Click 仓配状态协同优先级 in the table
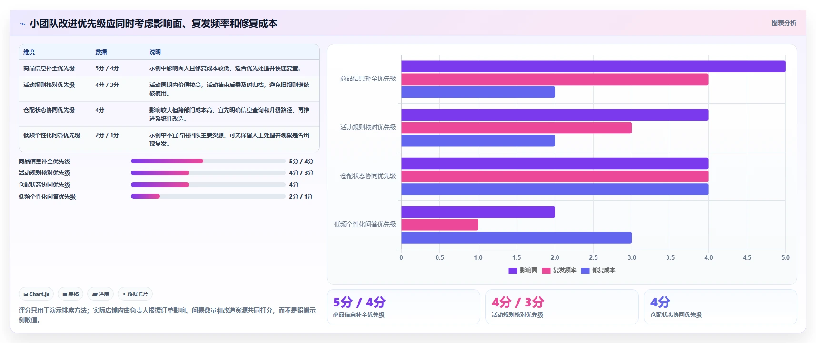This screenshot has height=343, width=816. coord(49,110)
